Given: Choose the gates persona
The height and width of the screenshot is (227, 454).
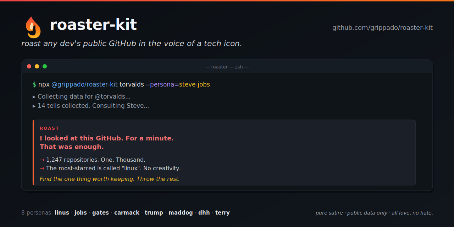Looking at the screenshot, I should [100, 213].
